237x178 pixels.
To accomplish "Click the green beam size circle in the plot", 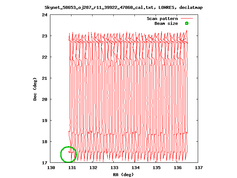I will (x=68, y=154).
